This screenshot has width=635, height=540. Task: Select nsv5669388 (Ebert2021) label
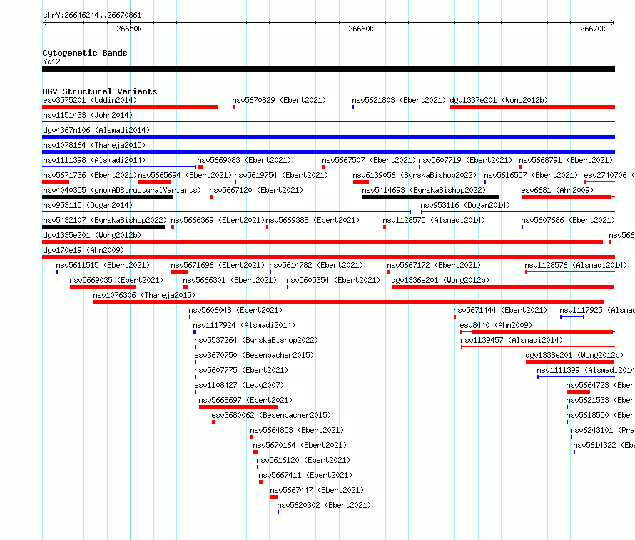(313, 220)
